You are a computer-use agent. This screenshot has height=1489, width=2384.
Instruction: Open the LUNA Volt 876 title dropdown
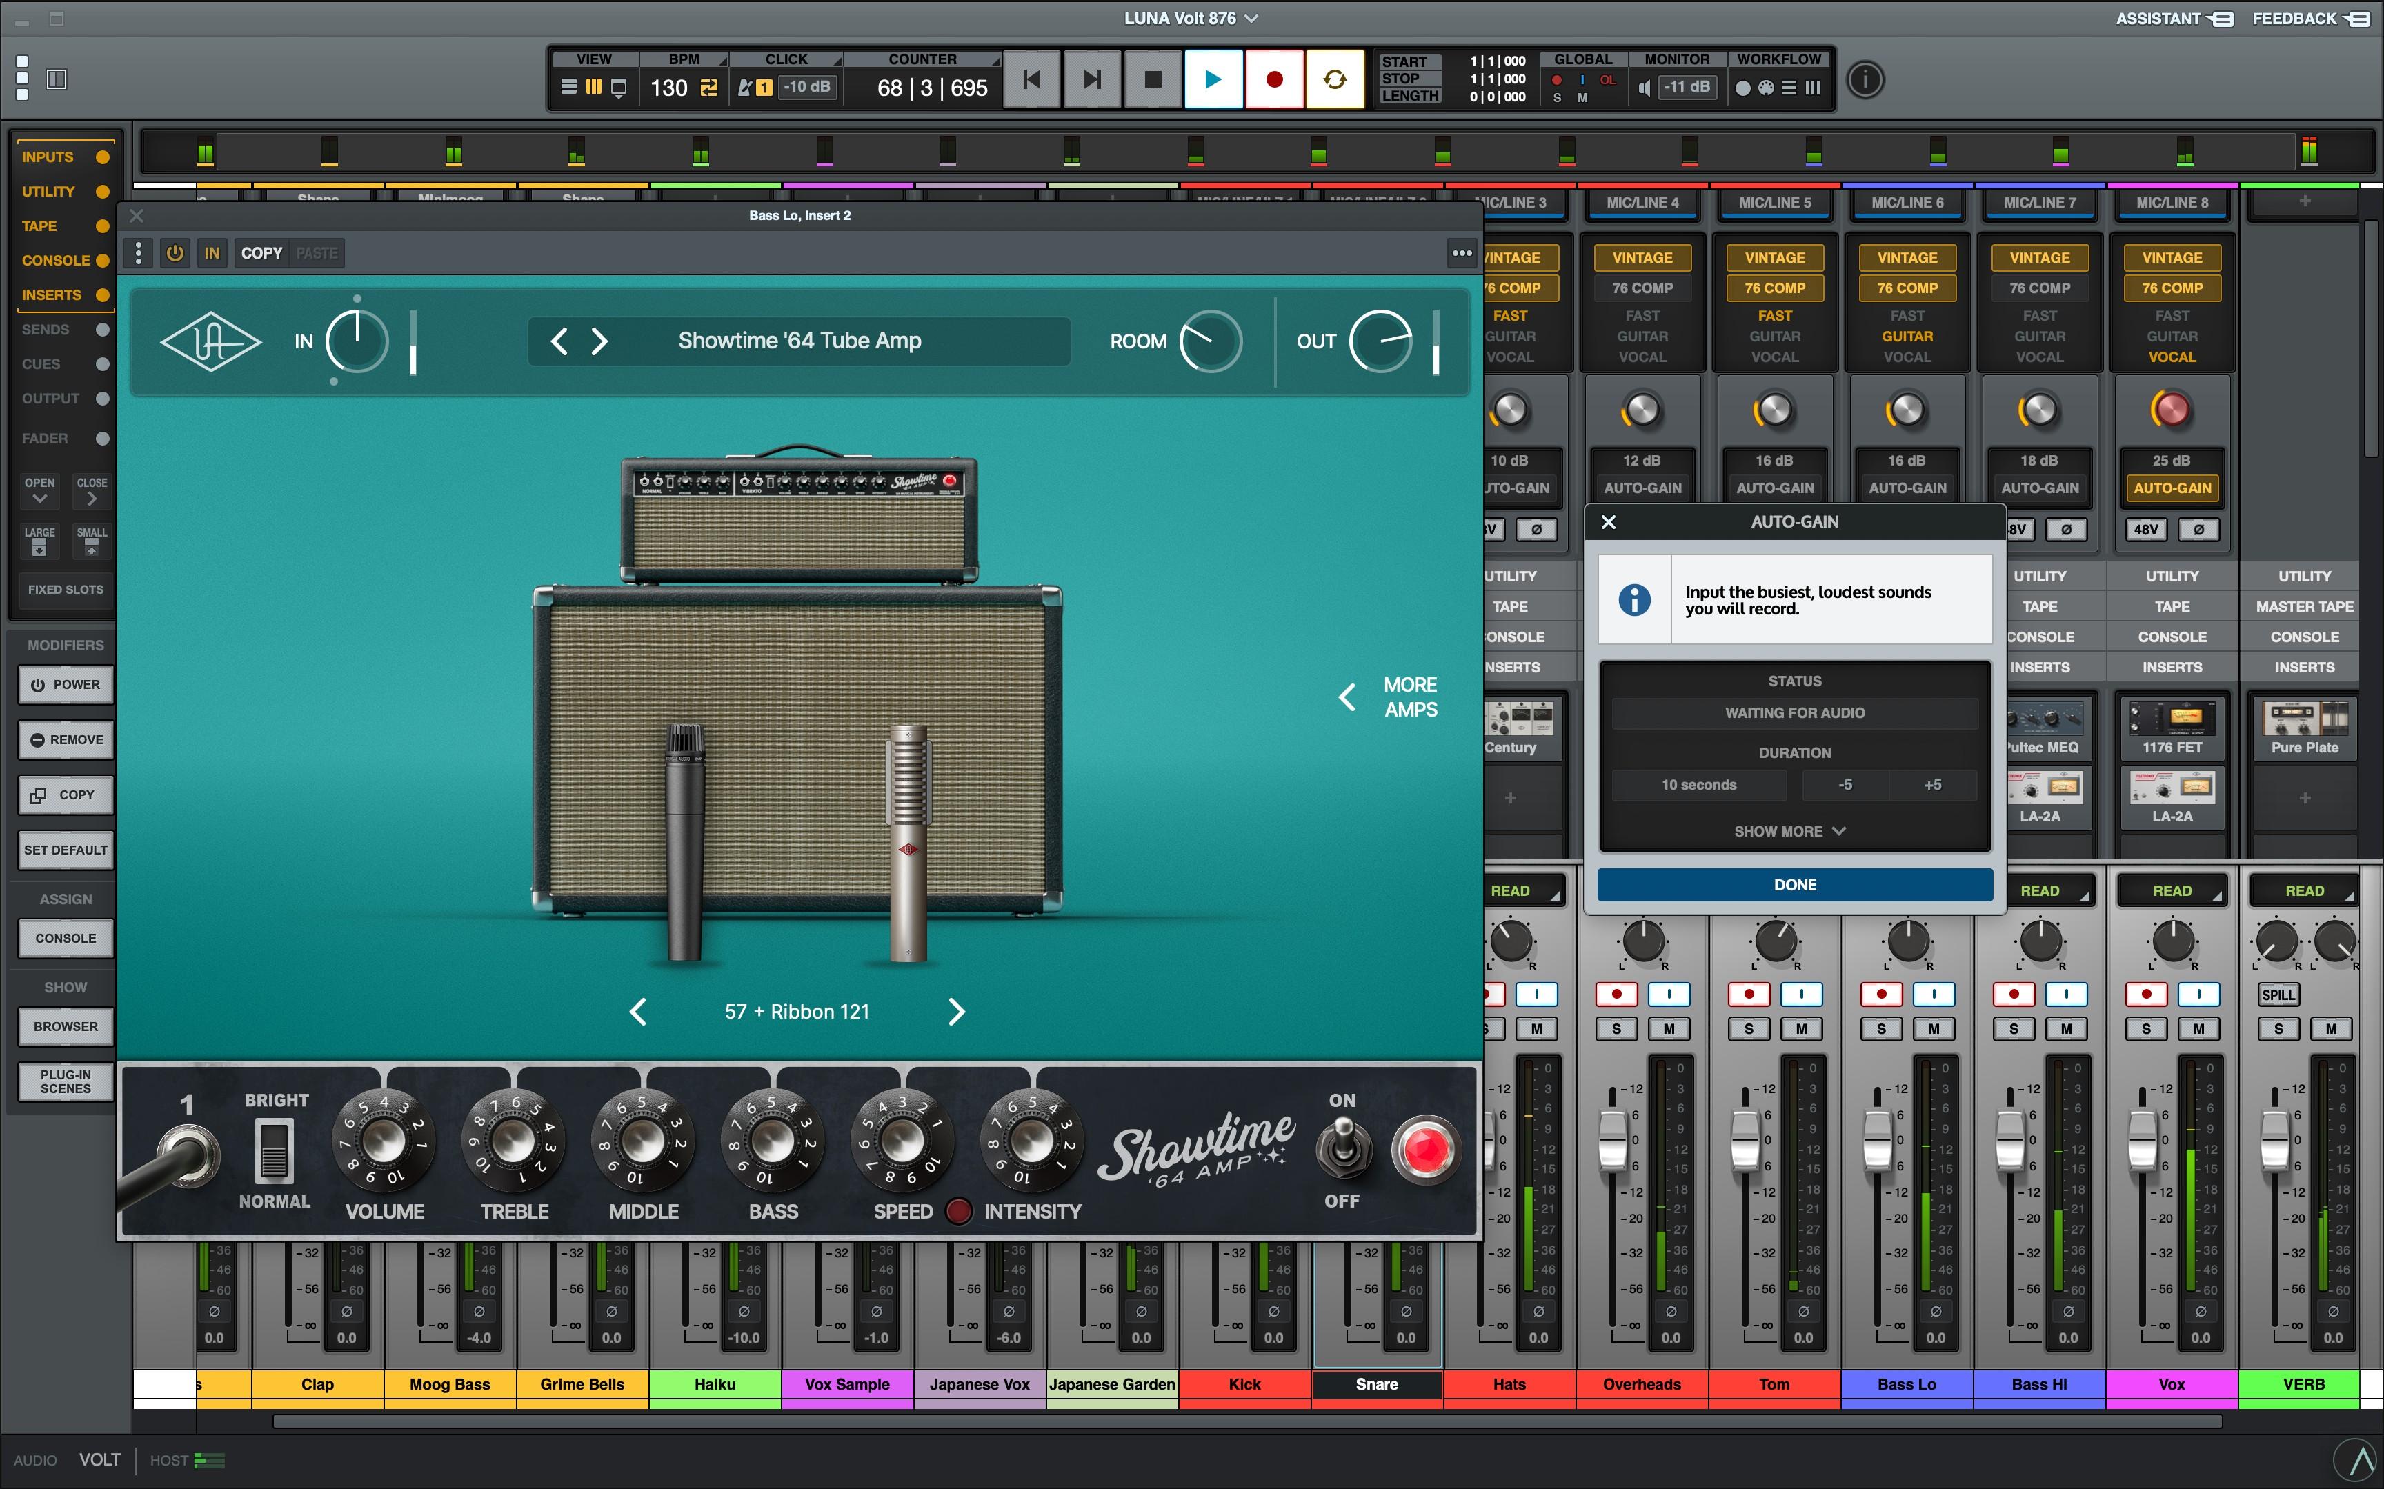(1191, 18)
